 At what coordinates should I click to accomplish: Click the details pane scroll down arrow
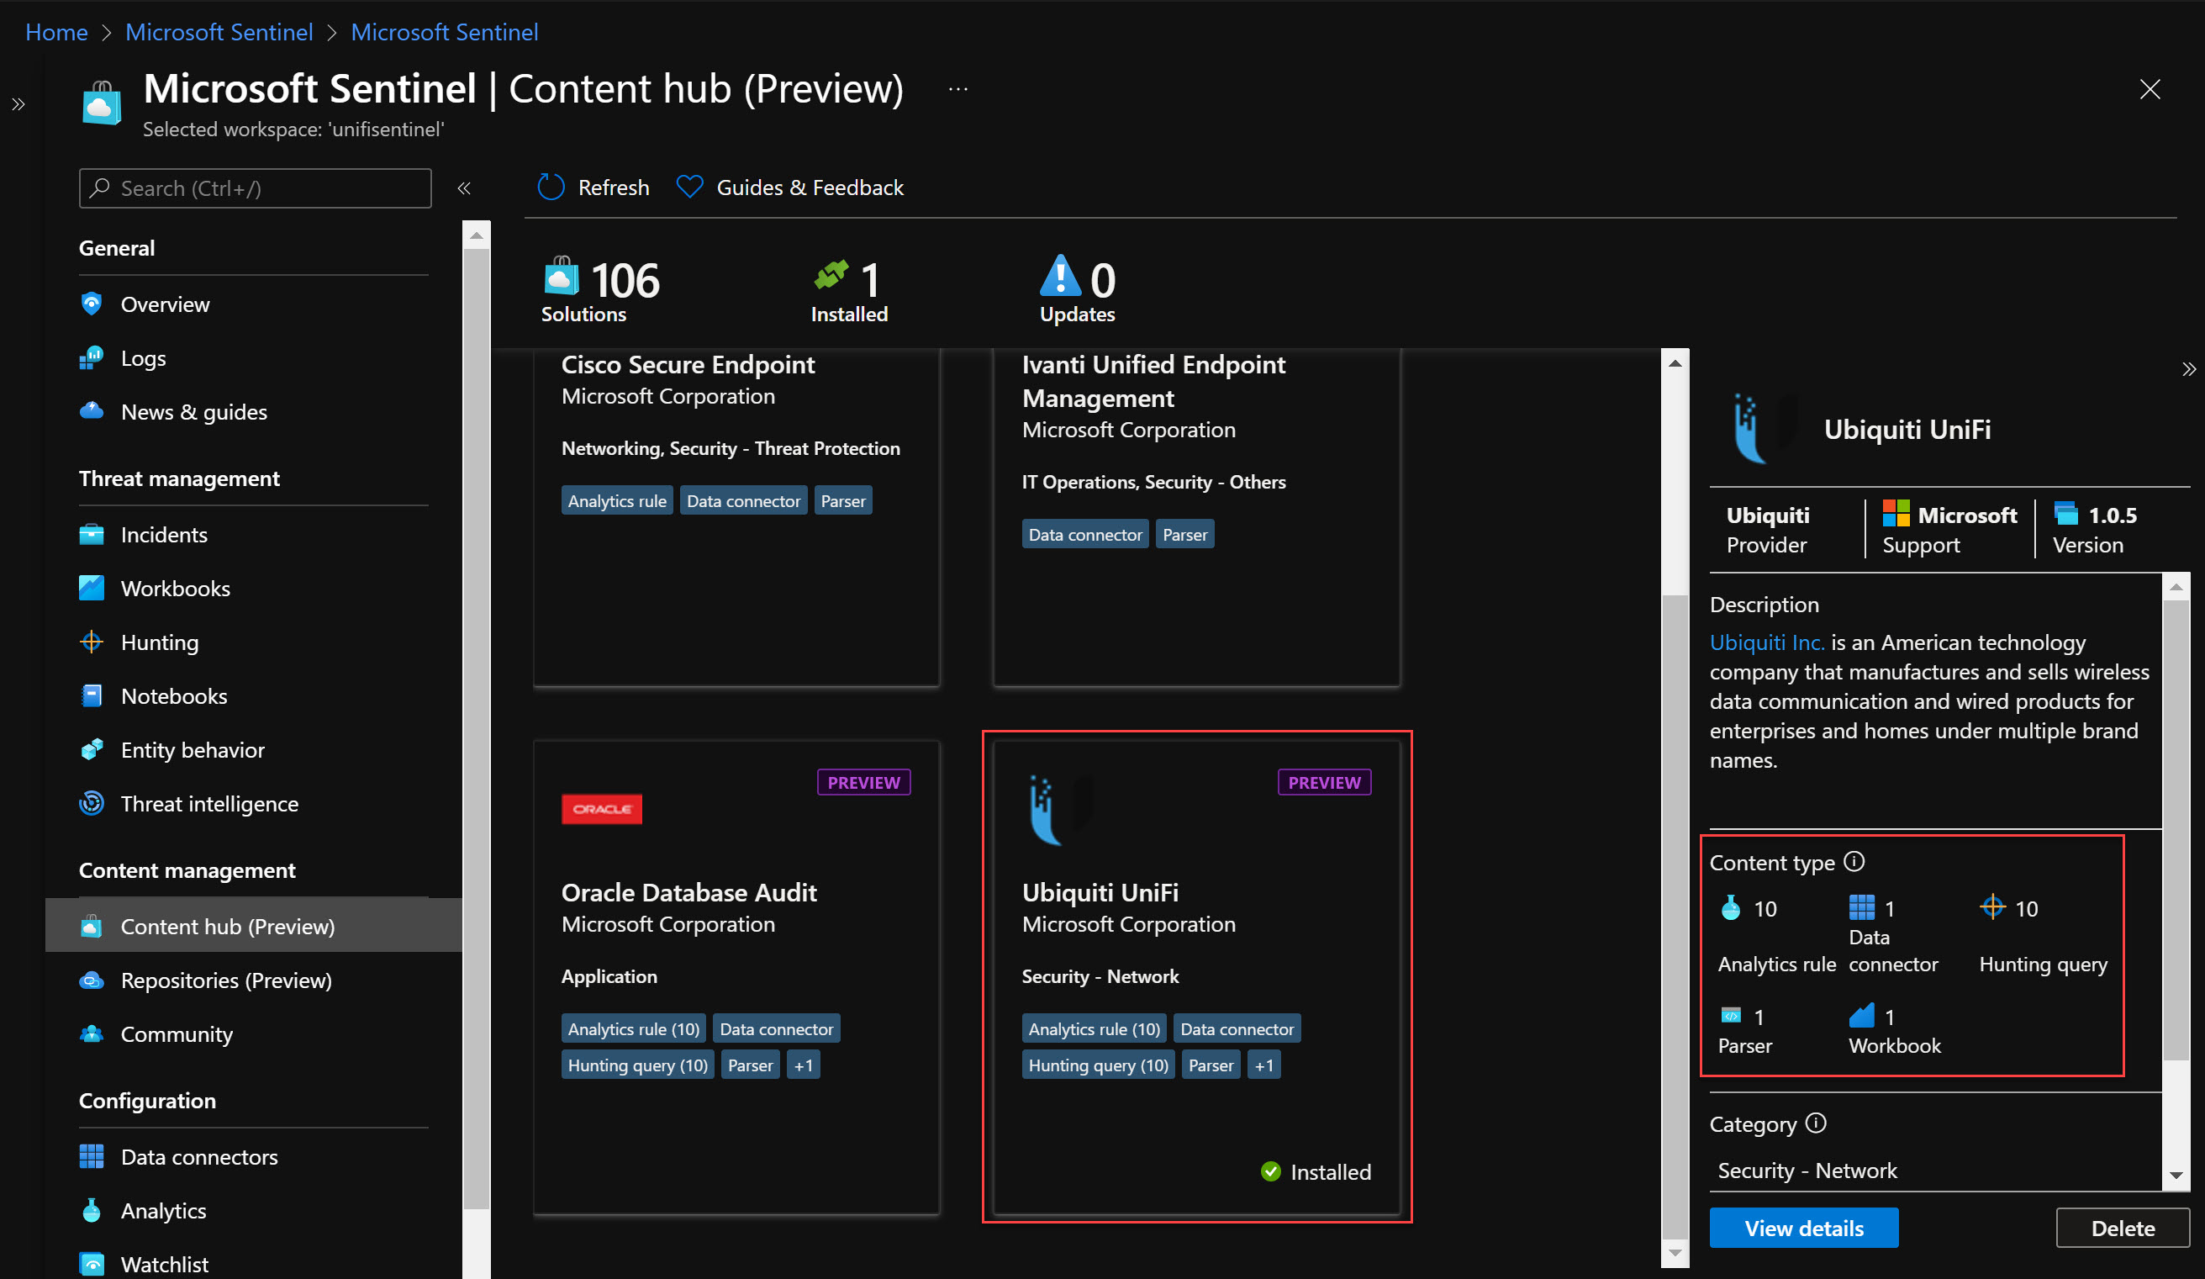click(2176, 1176)
